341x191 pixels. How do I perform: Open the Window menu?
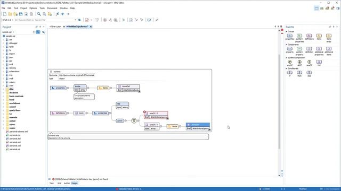64,8
